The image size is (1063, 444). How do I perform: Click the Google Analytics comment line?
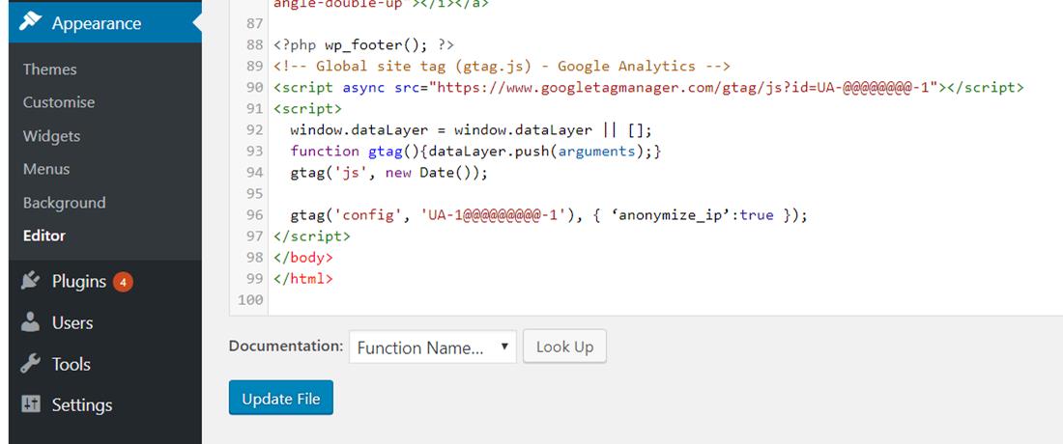(502, 66)
